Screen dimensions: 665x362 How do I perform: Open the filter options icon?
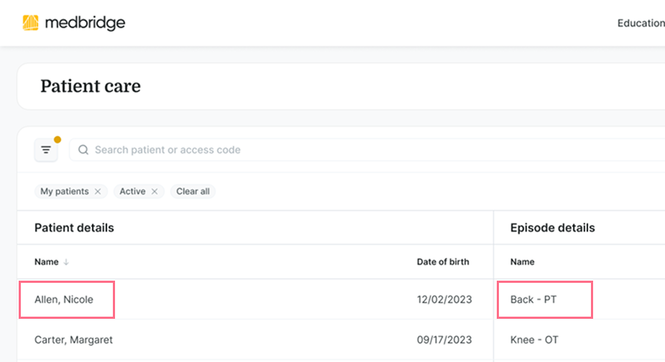[46, 150]
